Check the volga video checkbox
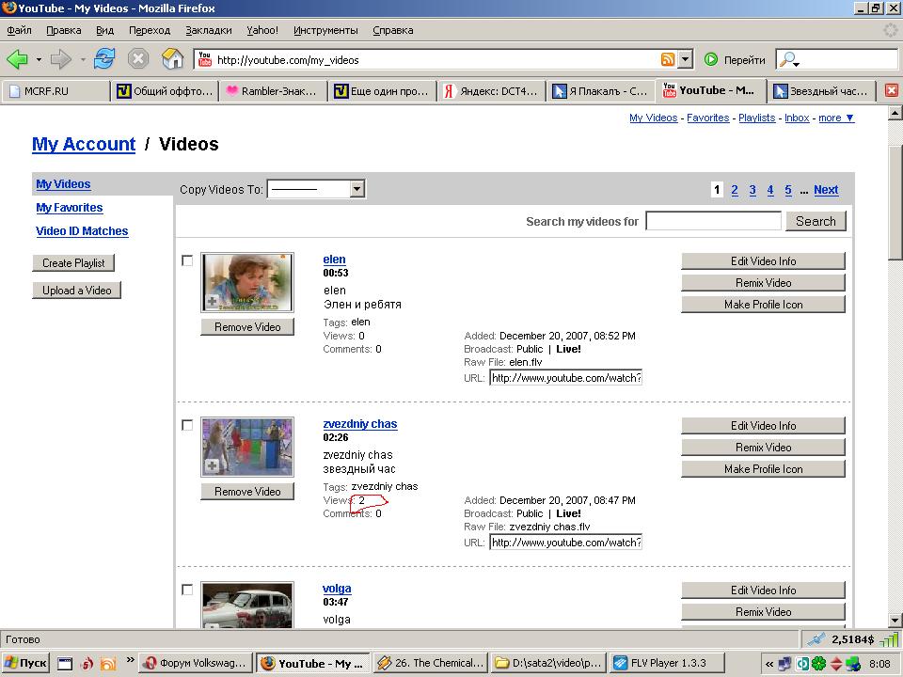 coord(187,590)
